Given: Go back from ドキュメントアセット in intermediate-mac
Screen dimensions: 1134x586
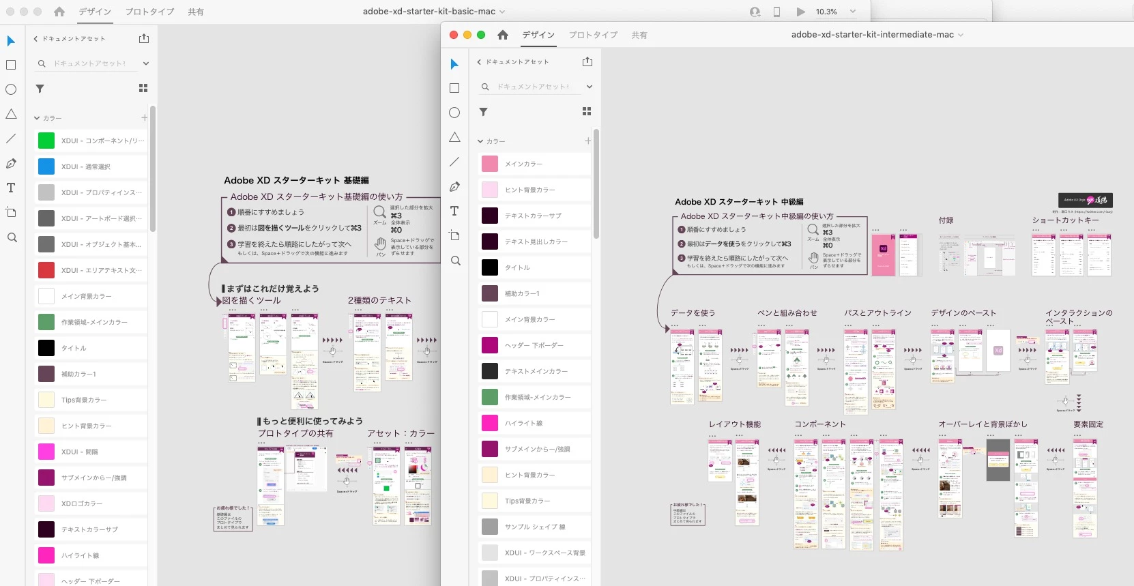Looking at the screenshot, I should click(479, 62).
